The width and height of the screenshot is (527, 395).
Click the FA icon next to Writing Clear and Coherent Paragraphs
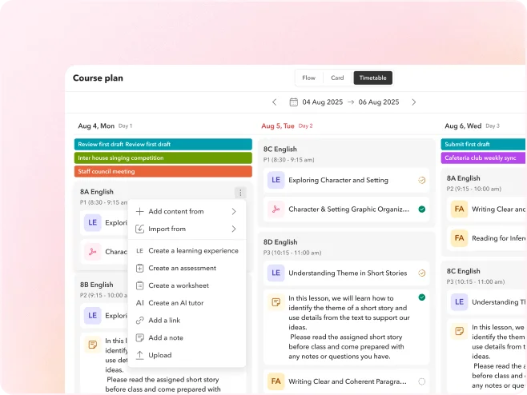coord(276,381)
